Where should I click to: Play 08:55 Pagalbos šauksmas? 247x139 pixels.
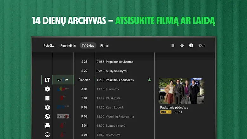coord(115,62)
